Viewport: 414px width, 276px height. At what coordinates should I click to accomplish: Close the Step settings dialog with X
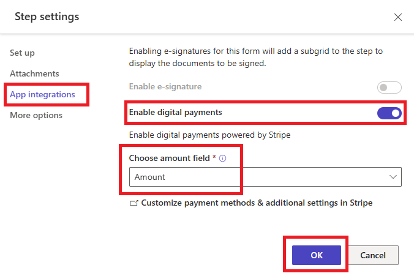click(x=398, y=17)
